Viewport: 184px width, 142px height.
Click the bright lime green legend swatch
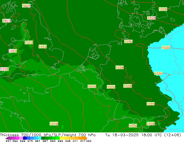58,138
